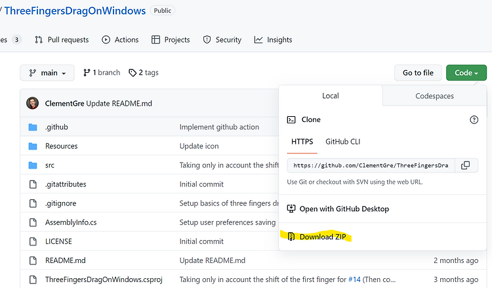Open the src folder
The height and width of the screenshot is (288, 492).
click(x=50, y=165)
